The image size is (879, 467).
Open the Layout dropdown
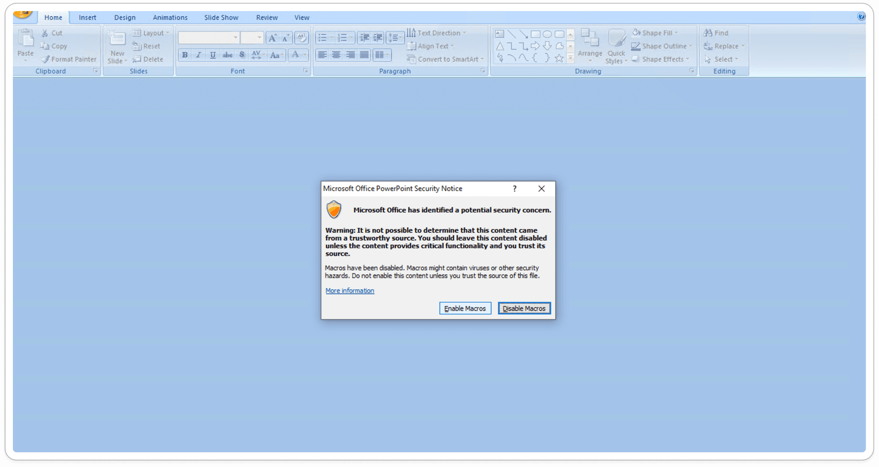point(151,33)
